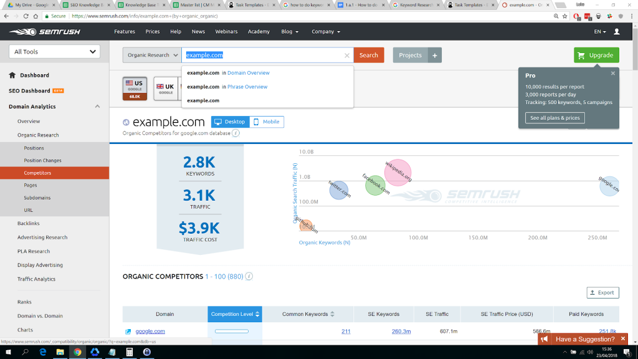Open the Windows notification center
Screen dimensions: 638x359
pyautogui.click(x=627, y=352)
